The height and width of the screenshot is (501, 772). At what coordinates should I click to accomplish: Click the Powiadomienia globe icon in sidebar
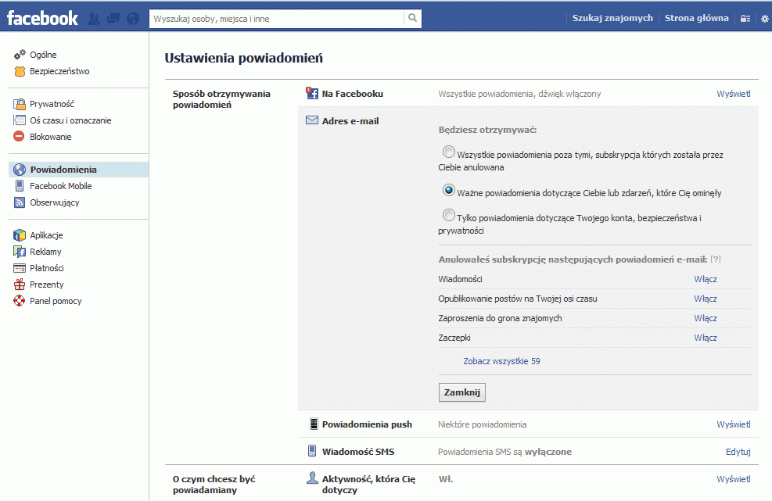(20, 170)
